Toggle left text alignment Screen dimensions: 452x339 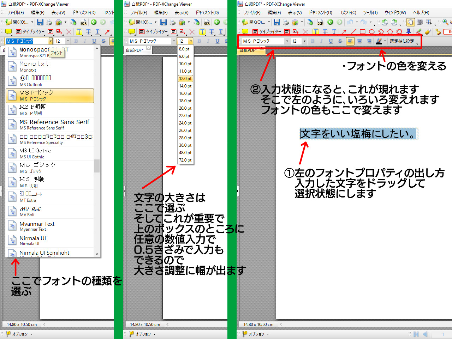(x=350, y=41)
